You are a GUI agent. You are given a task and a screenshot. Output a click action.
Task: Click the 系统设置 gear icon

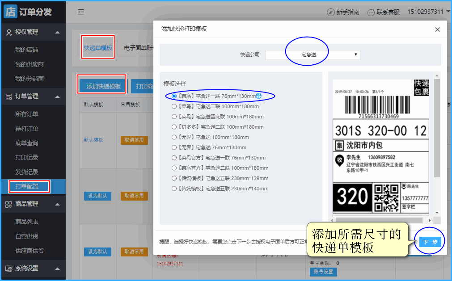point(9,268)
